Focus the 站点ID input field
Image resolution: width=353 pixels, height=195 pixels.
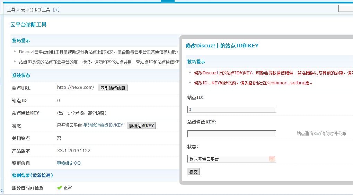[x=231, y=109]
